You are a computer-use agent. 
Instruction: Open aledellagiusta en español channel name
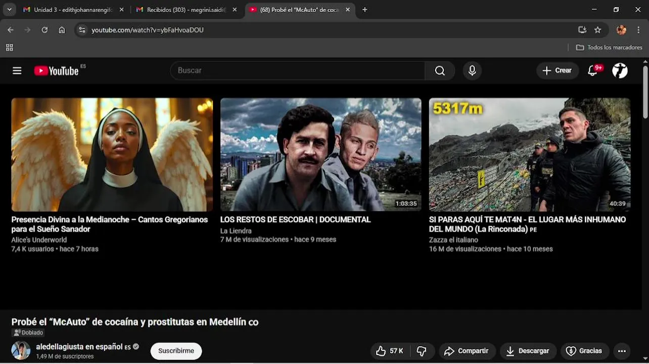[x=79, y=347]
